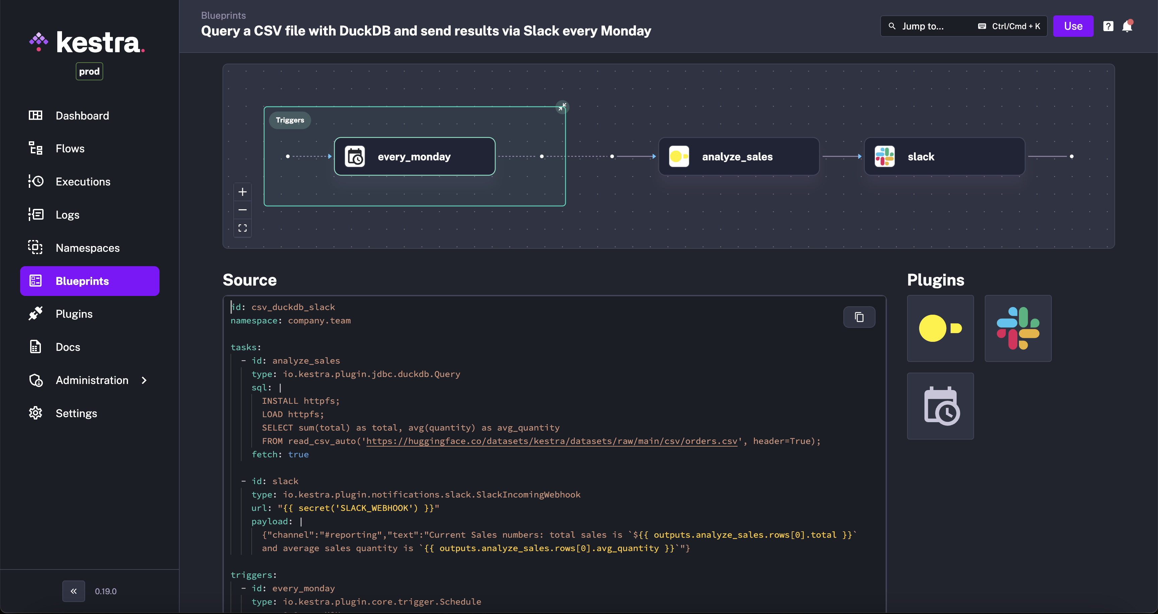Image resolution: width=1158 pixels, height=614 pixels.
Task: Open the notifications bell
Action: tap(1127, 26)
